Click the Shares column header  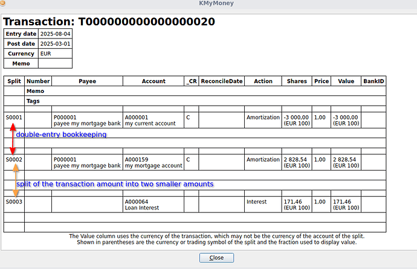(296, 81)
